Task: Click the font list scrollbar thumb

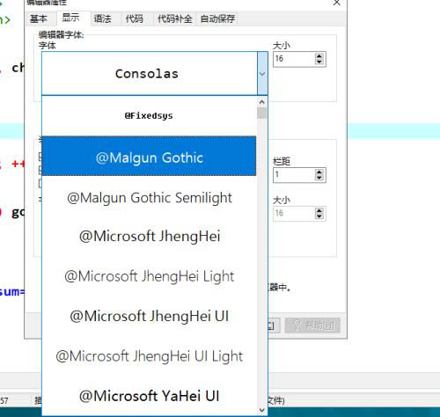Action: coord(262,113)
